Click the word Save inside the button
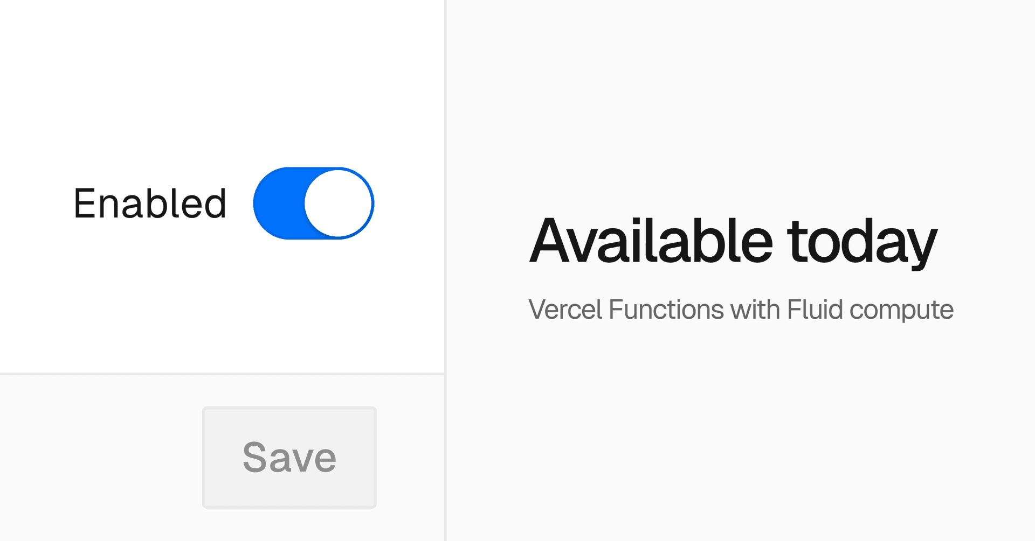This screenshot has height=541, width=1035. (x=289, y=458)
